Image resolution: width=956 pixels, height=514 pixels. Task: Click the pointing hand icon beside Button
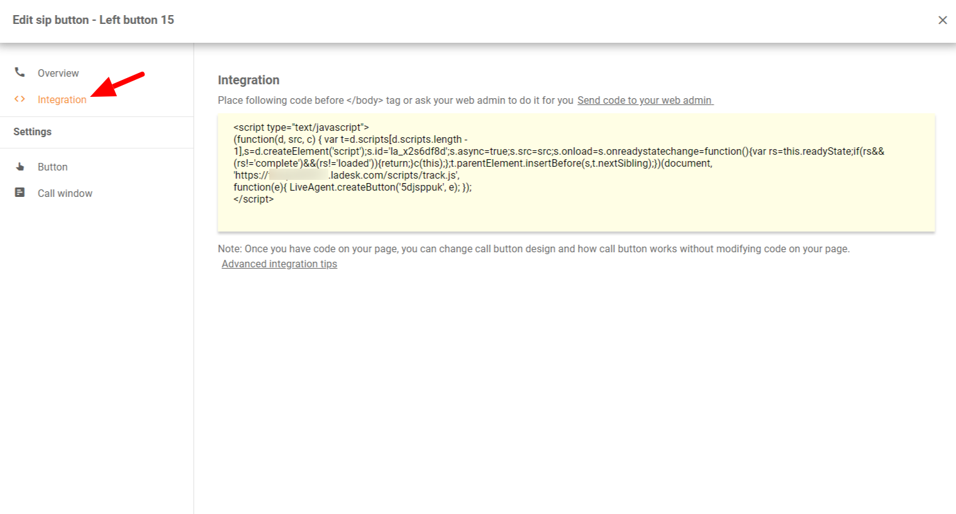[x=20, y=167]
